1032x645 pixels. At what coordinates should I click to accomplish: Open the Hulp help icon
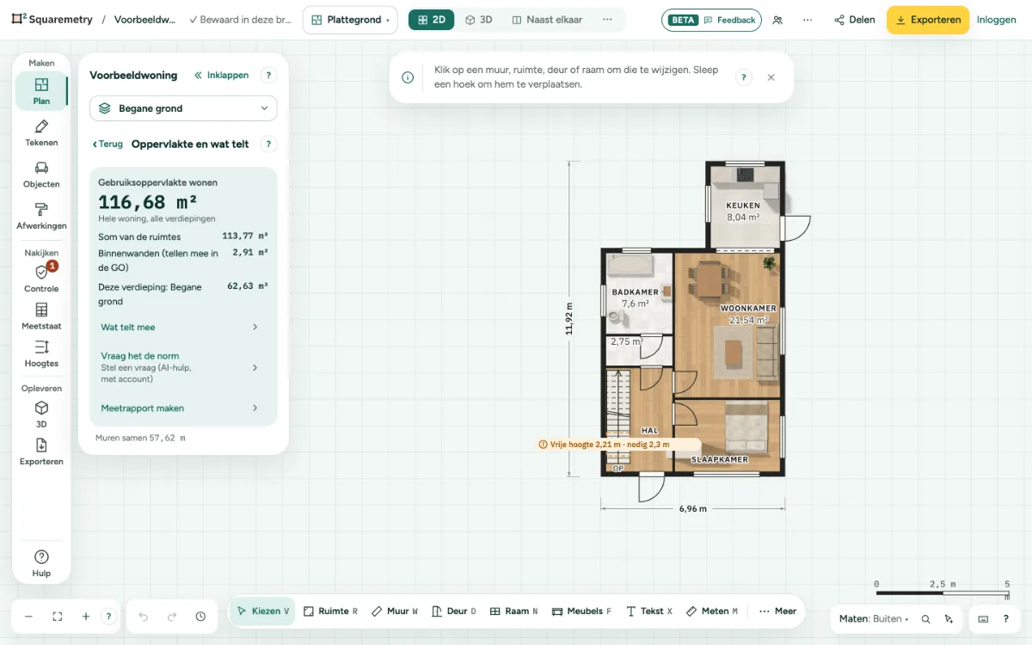tap(41, 563)
